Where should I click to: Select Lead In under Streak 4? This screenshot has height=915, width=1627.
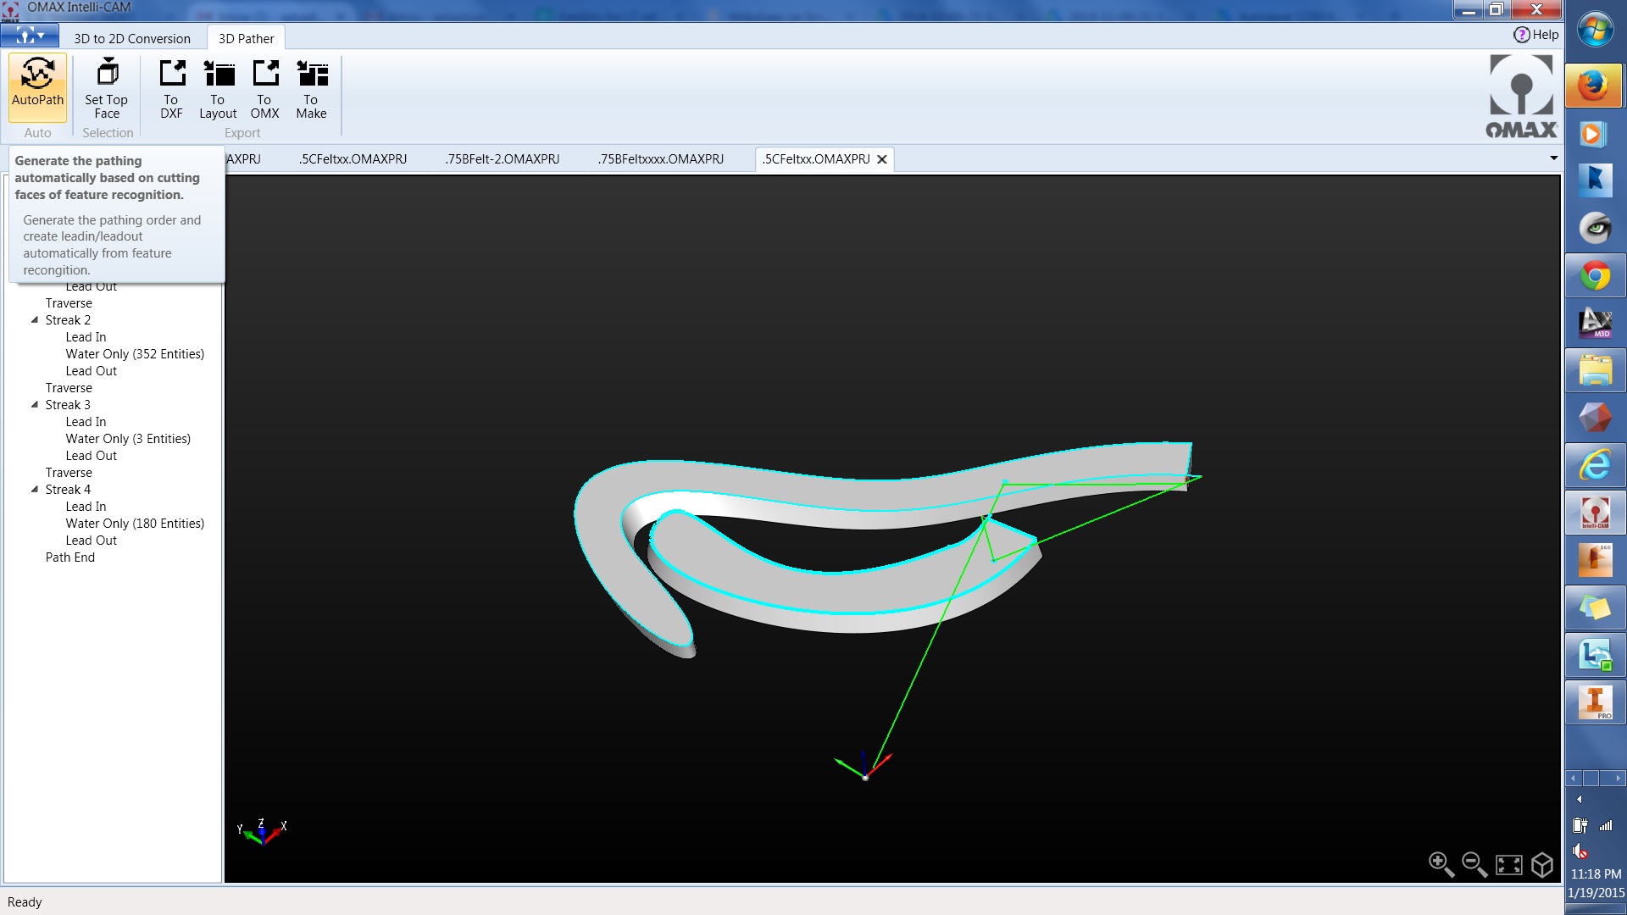(x=86, y=506)
